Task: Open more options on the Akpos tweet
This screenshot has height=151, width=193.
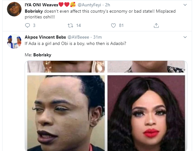Action: pyautogui.click(x=184, y=37)
